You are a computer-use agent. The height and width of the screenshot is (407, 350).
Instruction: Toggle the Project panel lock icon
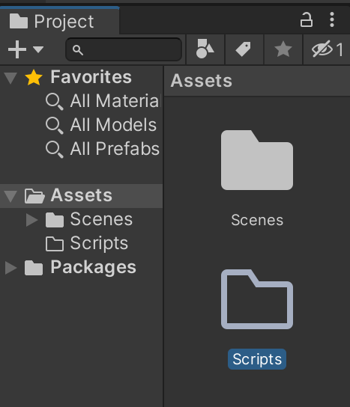coord(307,19)
